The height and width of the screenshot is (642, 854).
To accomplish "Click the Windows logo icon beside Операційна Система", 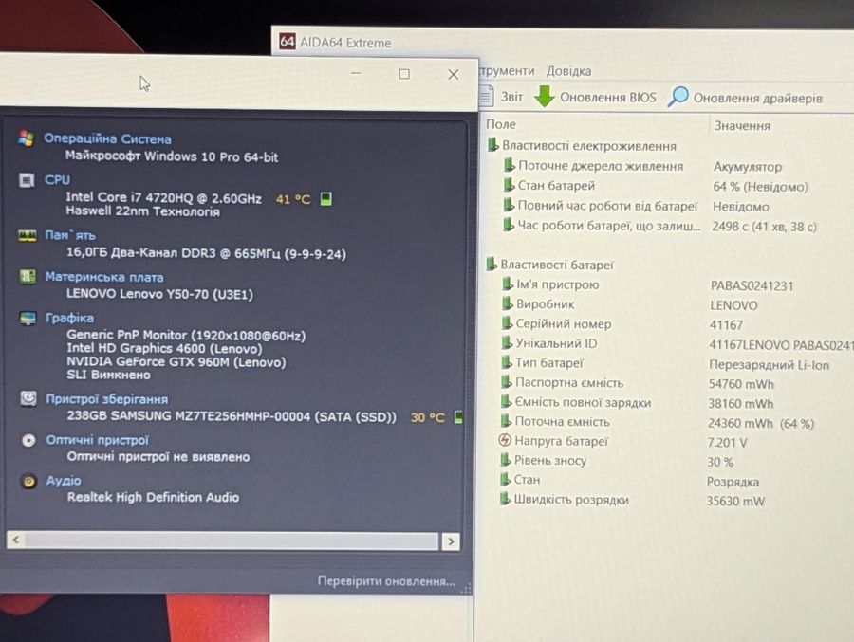I will [x=26, y=138].
